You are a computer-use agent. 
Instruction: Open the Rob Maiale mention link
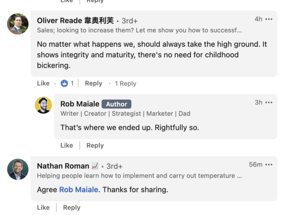[x=78, y=189]
